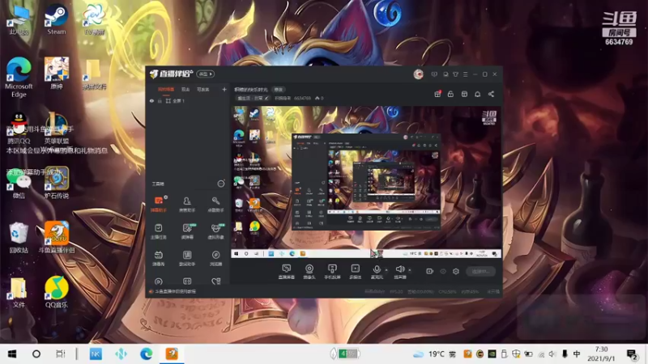Image resolution: width=648 pixels, height=364 pixels.
Task: Click the start streaming button at bottom right
Action: coord(480,271)
